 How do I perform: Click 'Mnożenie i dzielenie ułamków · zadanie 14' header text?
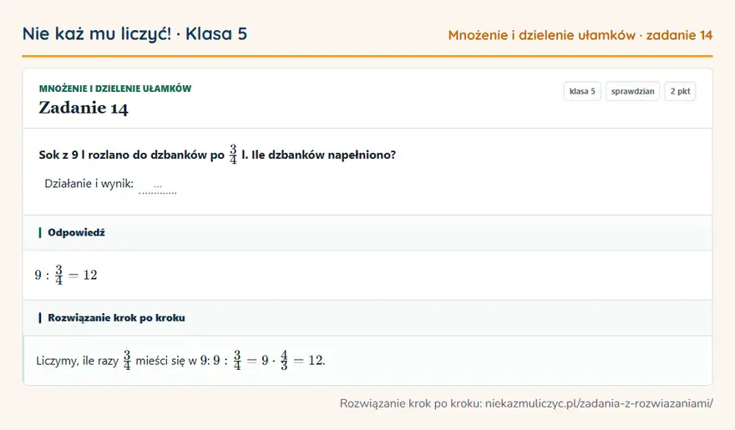click(x=580, y=35)
